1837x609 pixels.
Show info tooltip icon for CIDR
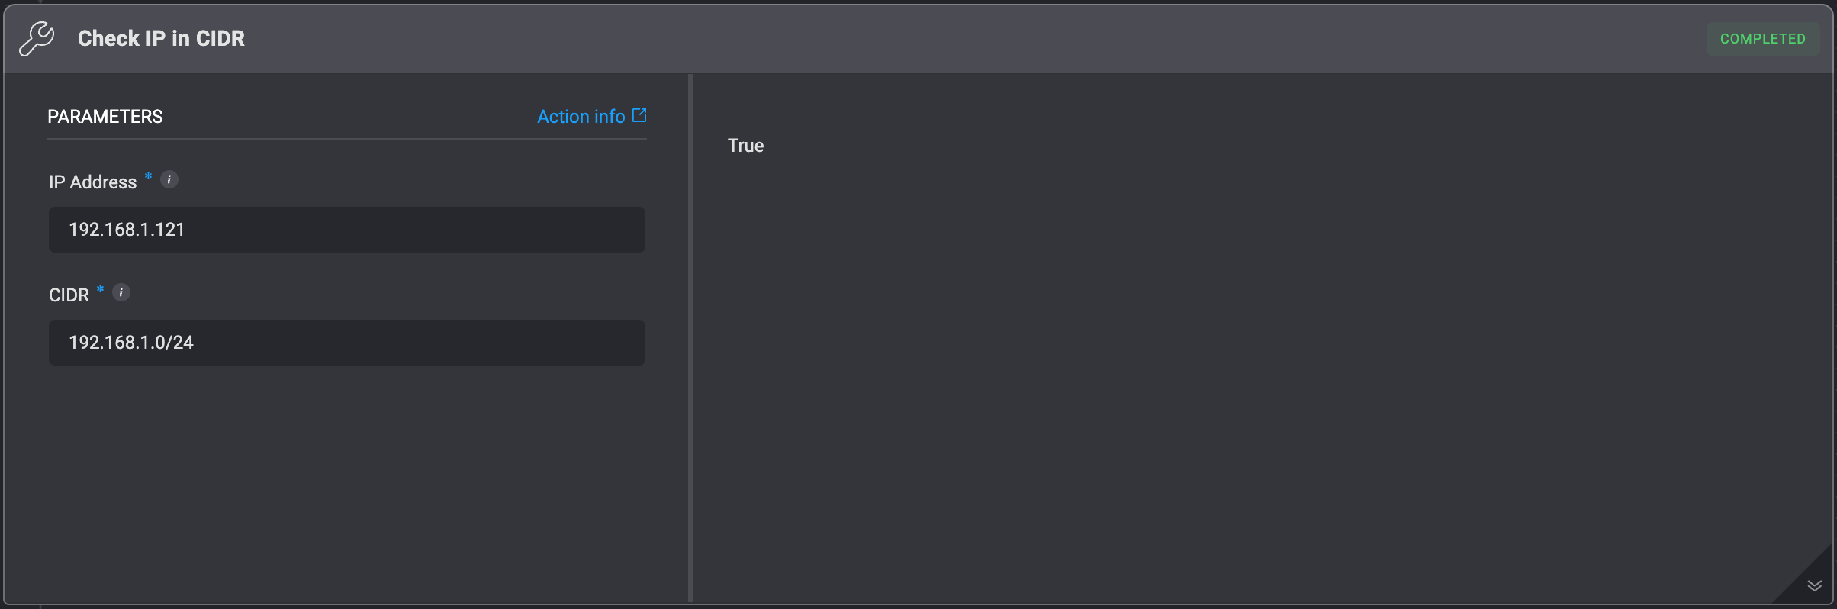pos(121,292)
